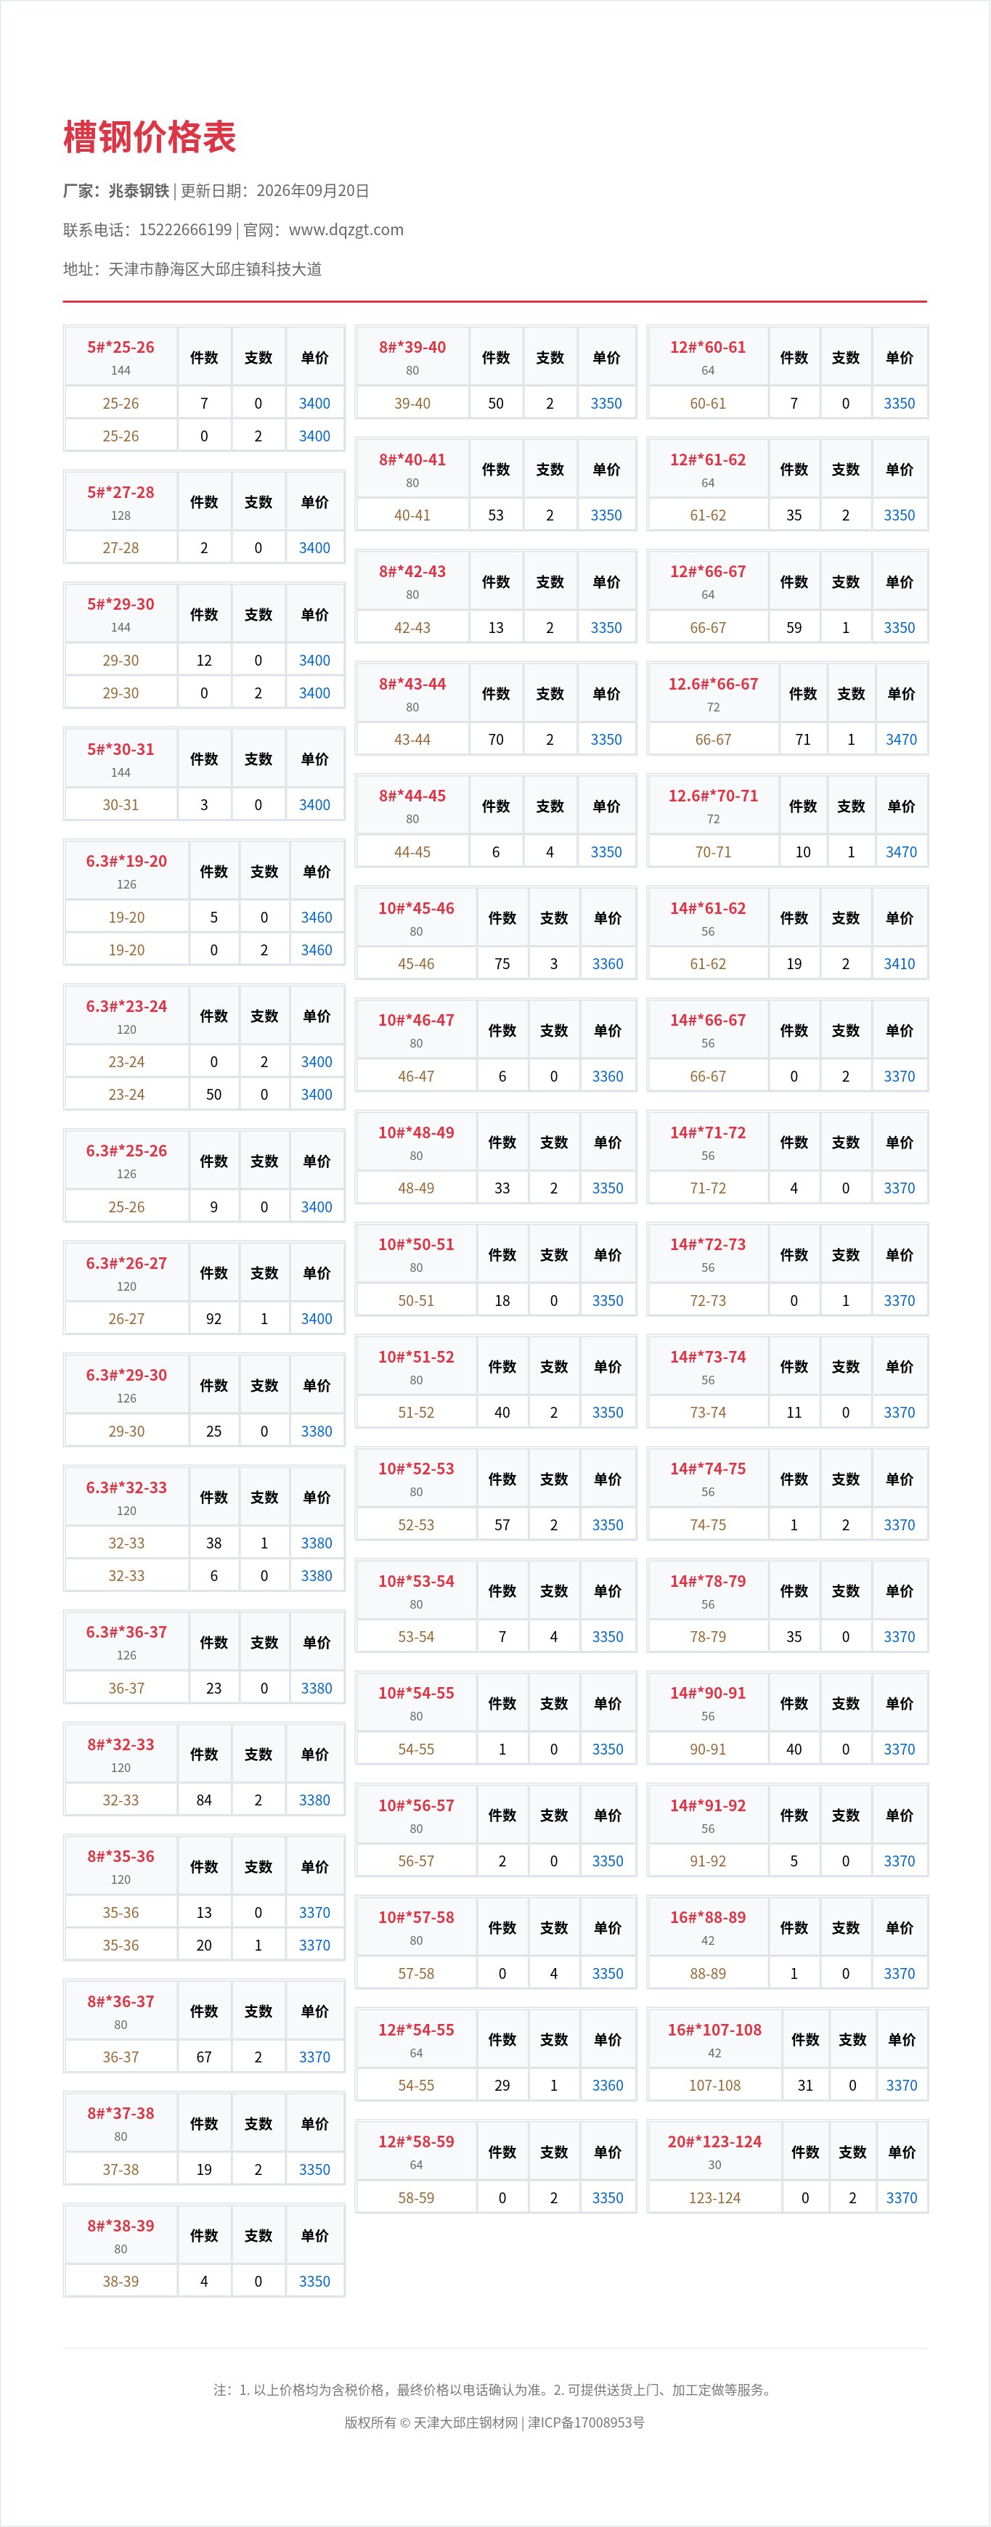991x2527 pixels.
Task: Click the 3410 price for 14#*61-62
Action: (x=899, y=964)
